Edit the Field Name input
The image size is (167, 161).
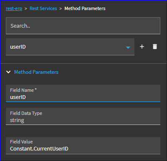[x=83, y=93]
